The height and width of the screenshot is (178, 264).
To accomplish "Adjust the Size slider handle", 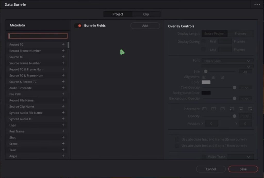I will coord(205,71).
